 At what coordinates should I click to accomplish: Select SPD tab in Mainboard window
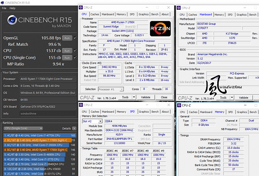pos(230,15)
